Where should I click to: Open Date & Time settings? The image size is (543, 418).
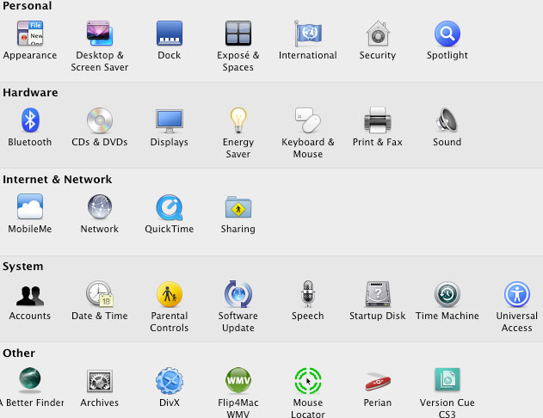coord(99,294)
